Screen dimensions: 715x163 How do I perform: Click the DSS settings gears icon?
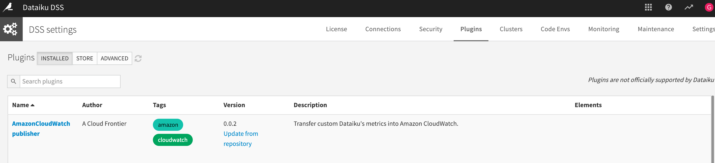(x=11, y=29)
